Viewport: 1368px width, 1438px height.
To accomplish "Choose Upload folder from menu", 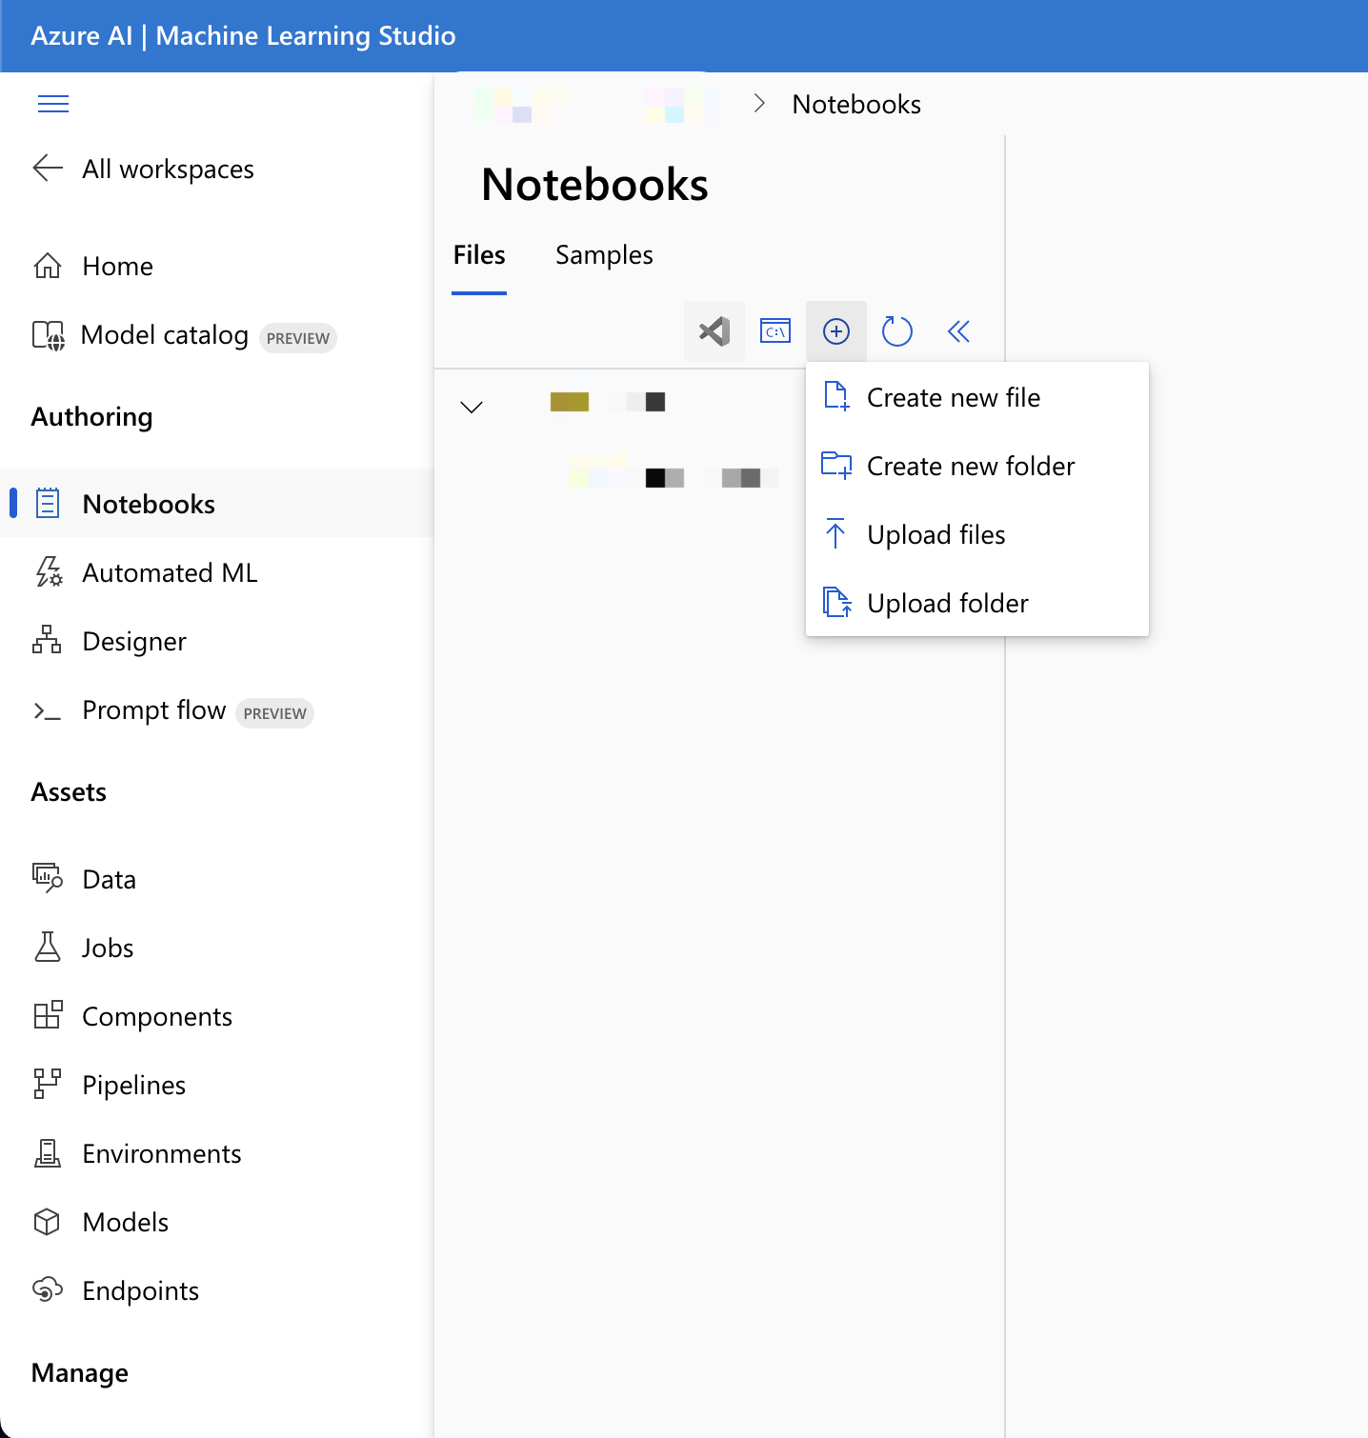I will pos(977,602).
